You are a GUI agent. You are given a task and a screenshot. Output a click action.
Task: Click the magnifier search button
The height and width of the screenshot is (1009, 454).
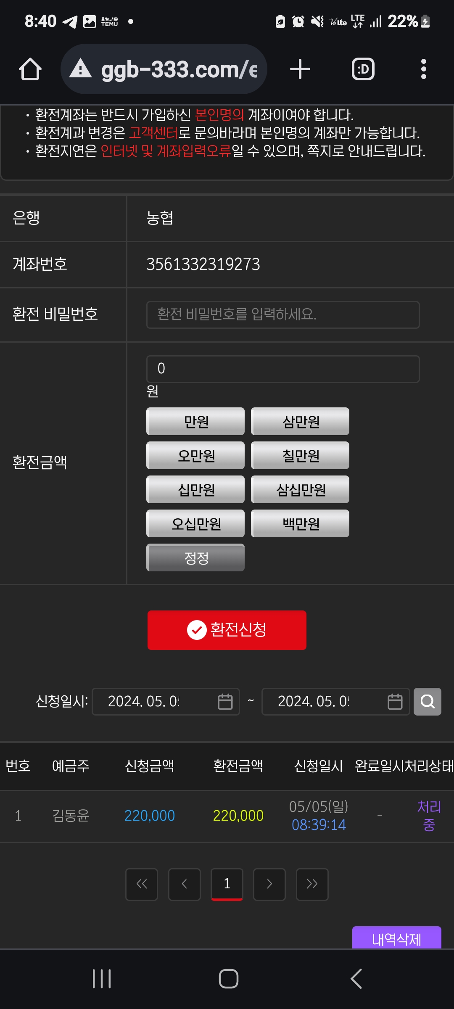428,701
